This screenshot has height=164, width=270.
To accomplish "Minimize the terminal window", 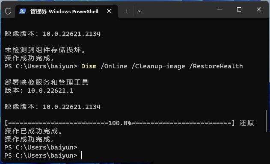I will coord(220,9).
